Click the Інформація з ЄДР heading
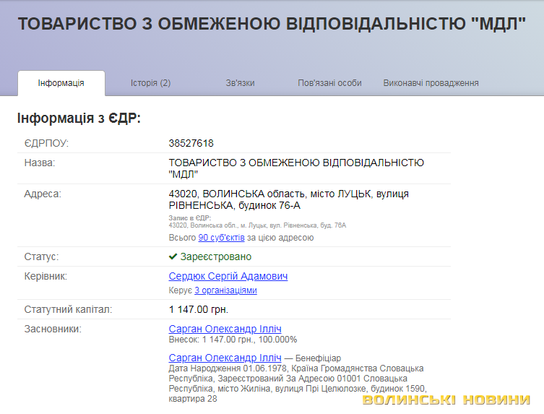This screenshot has height=414, width=544. (x=79, y=118)
